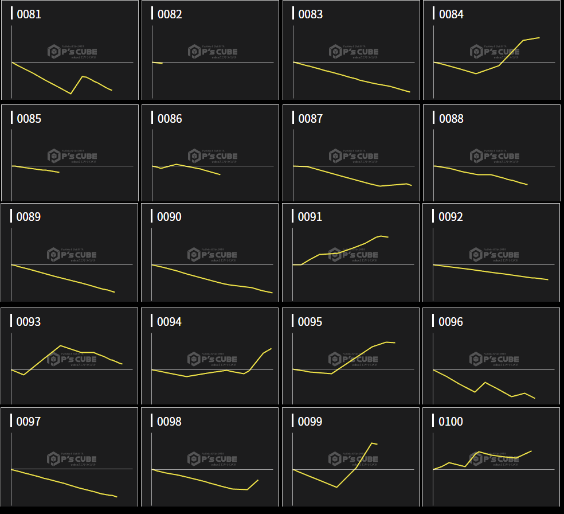The image size is (564, 514).
Task: Open the slump graph for 0084
Action: pos(492,50)
